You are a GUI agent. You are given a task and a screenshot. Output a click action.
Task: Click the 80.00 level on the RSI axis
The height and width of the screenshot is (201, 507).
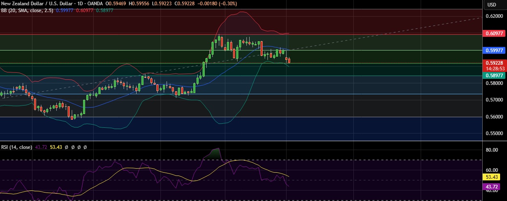click(x=492, y=150)
